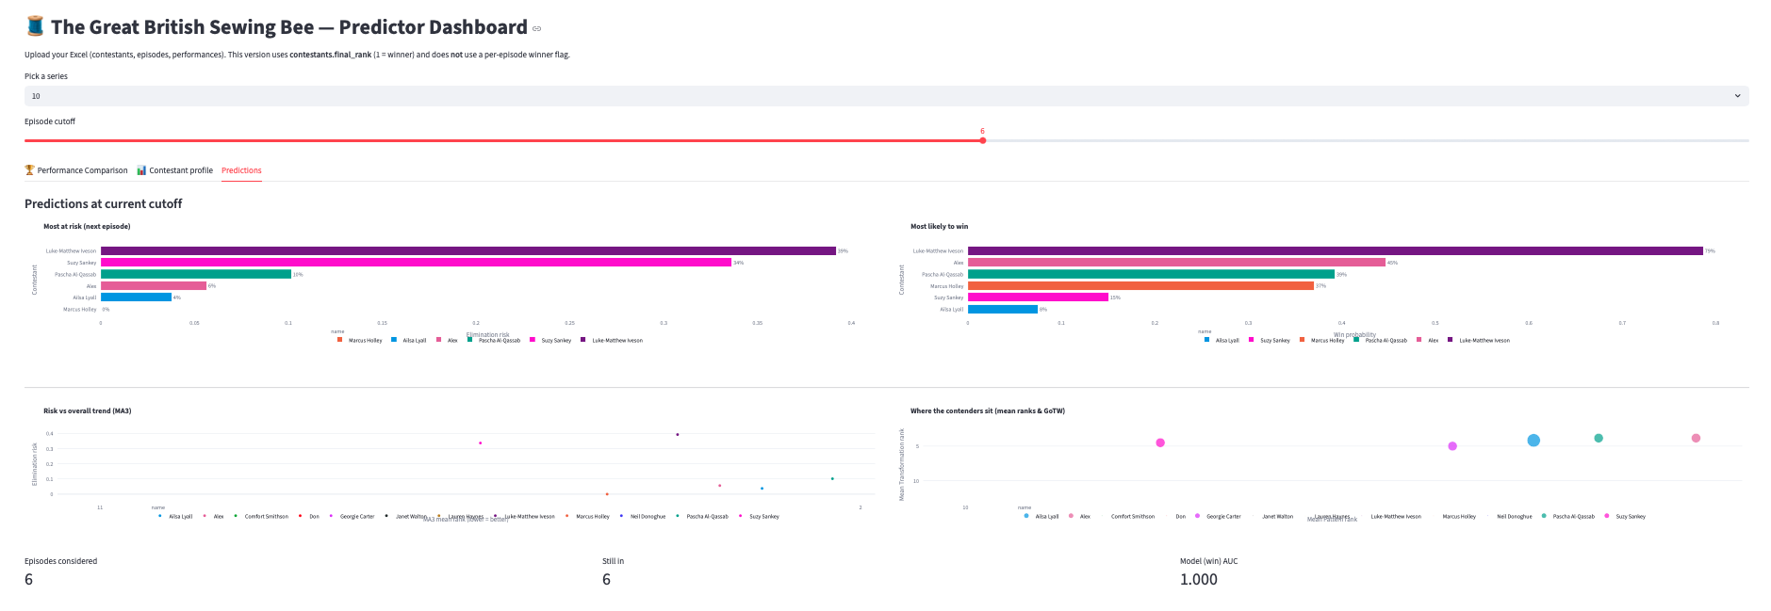
Task: Click the chevron arrow on the series selector
Action: pyautogui.click(x=1737, y=96)
